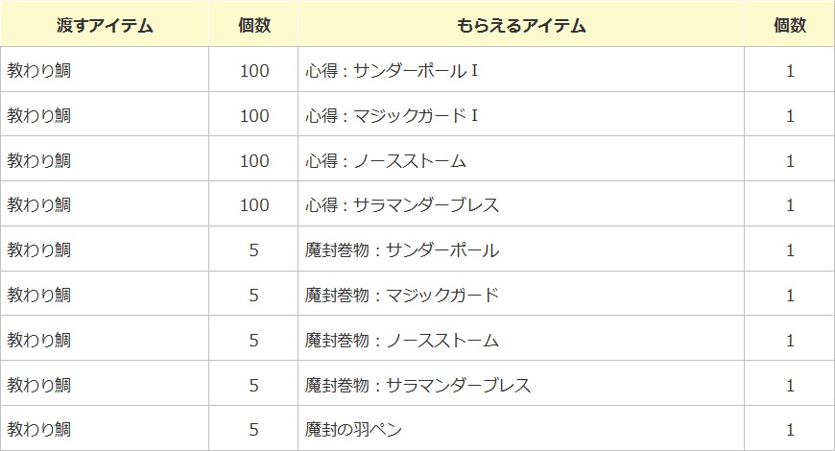Select the 心得：マジックガードⅠ cell
This screenshot has width=835, height=451.
pos(392,116)
